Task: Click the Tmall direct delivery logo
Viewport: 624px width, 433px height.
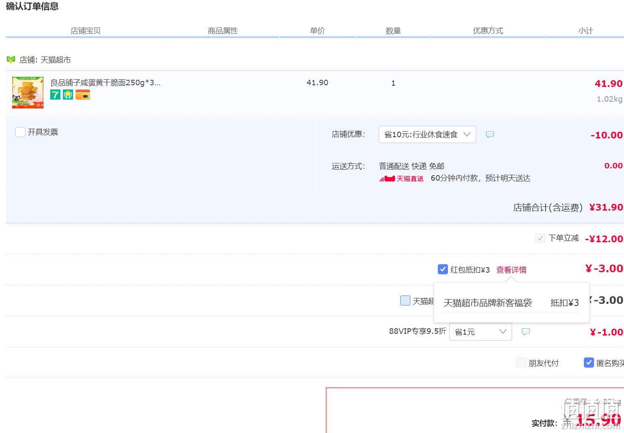Action: coord(402,179)
